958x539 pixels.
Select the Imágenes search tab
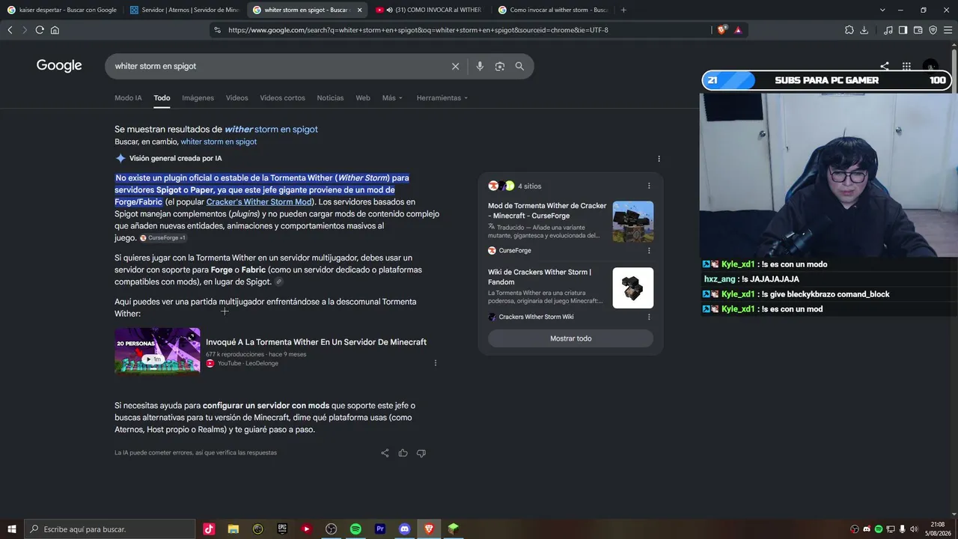pyautogui.click(x=198, y=98)
